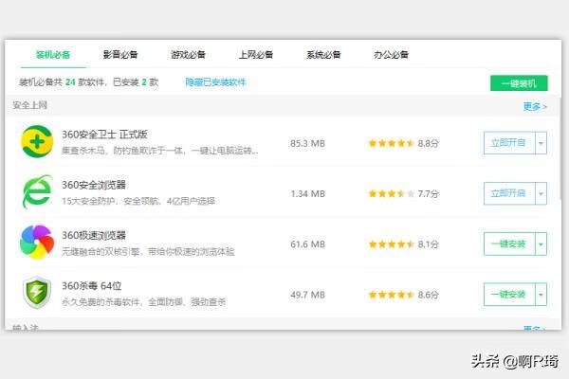Open the 办公必备 tab

point(391,55)
